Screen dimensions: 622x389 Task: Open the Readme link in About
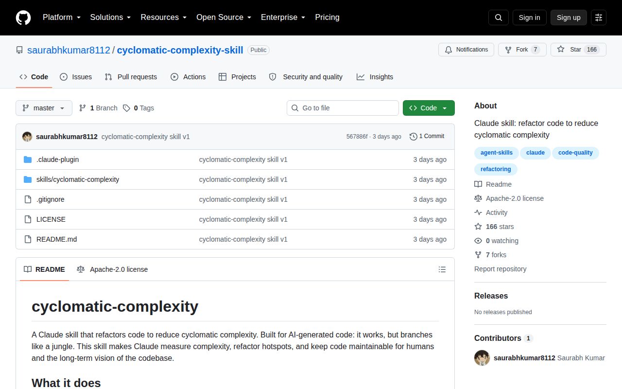(493, 184)
